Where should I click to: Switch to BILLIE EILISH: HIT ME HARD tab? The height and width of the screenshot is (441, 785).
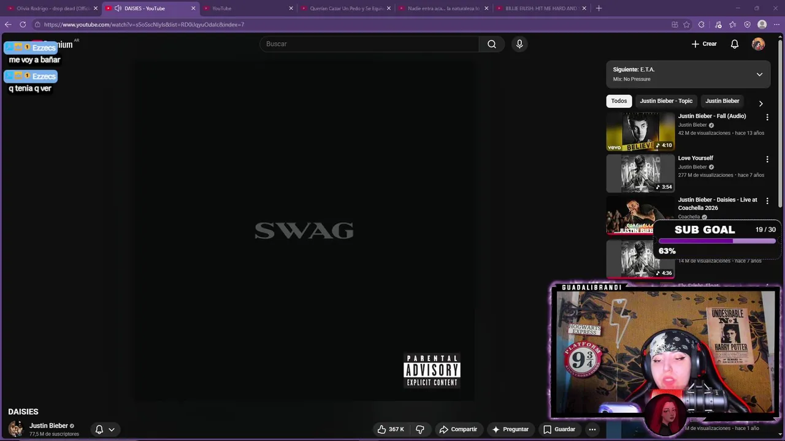pos(541,9)
